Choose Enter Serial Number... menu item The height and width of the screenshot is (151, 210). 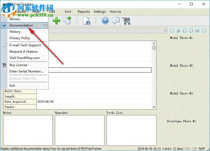(x=27, y=71)
